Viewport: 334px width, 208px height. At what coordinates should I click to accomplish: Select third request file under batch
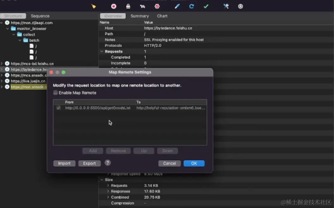pyautogui.click(x=32, y=58)
